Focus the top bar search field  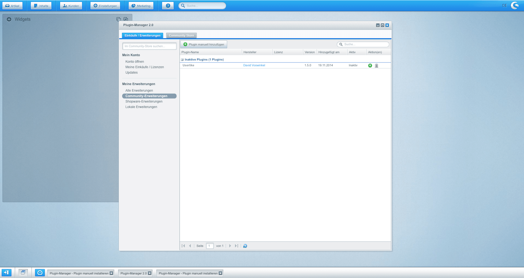click(x=202, y=6)
